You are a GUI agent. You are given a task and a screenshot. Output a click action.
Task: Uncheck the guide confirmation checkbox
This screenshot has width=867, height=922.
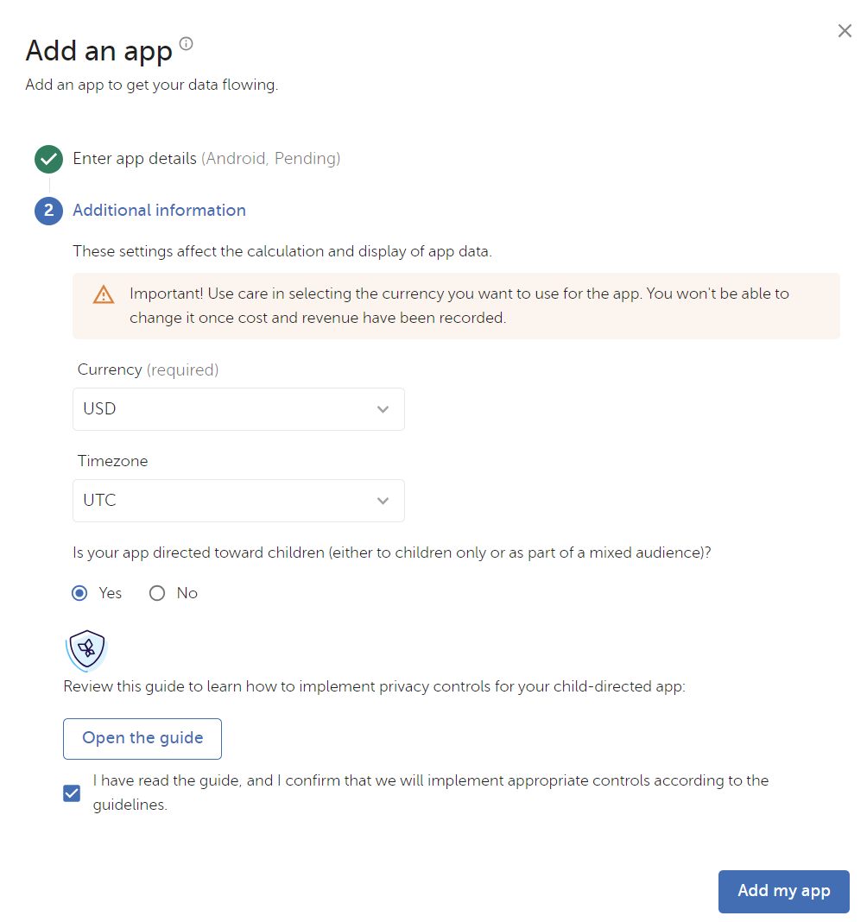pos(73,793)
